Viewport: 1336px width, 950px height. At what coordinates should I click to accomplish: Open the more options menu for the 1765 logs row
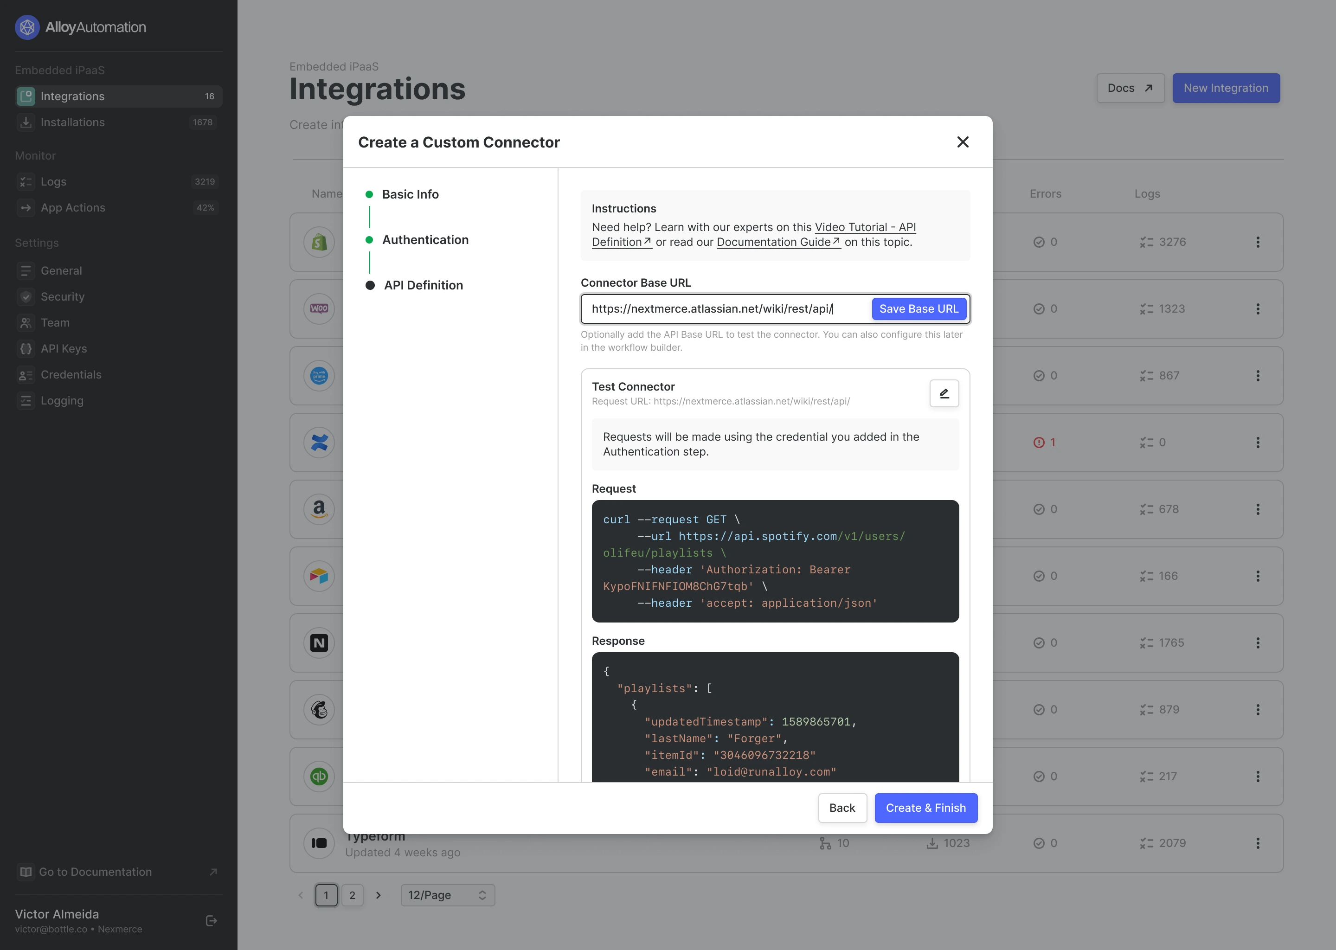coord(1258,643)
